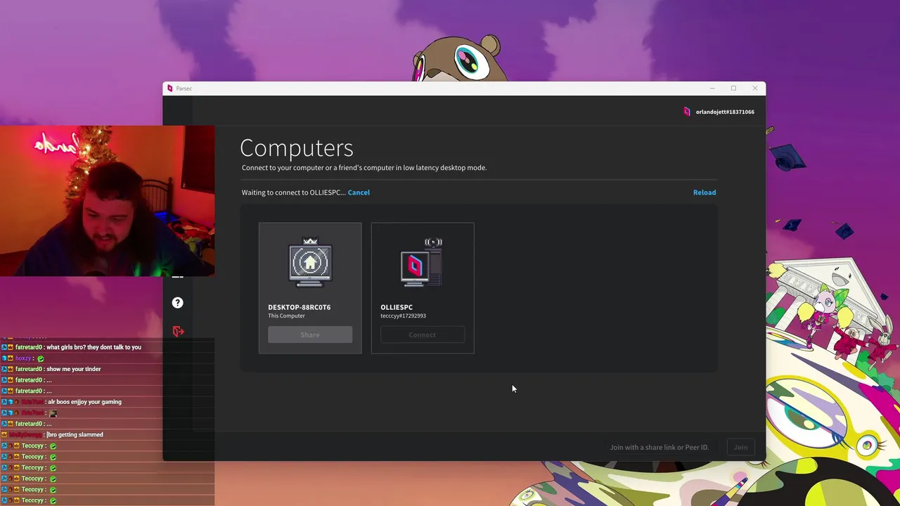Click chat message "show me your tinder"
Viewport: 900px width, 506px height.
(73, 369)
